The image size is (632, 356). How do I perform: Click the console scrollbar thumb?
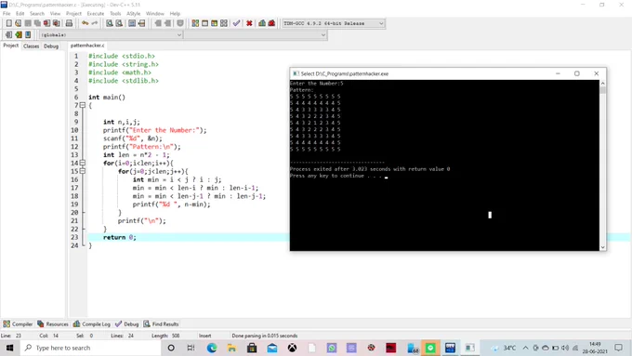click(x=602, y=90)
